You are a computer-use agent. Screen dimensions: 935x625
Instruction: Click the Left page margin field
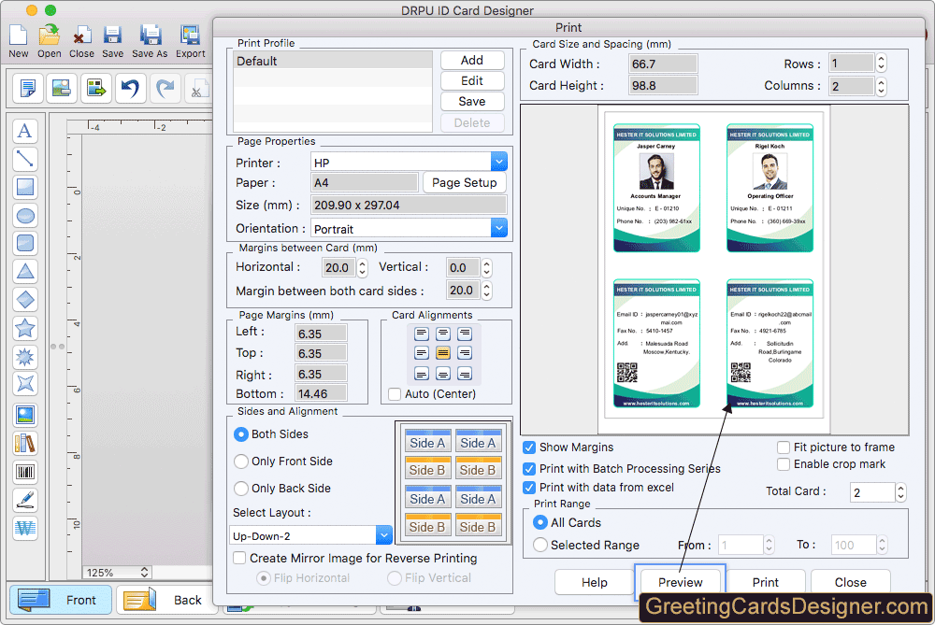click(321, 334)
